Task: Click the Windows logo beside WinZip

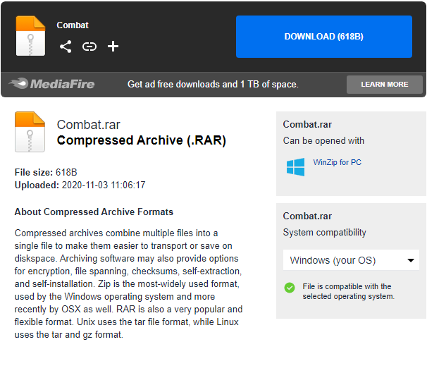Action: point(295,167)
